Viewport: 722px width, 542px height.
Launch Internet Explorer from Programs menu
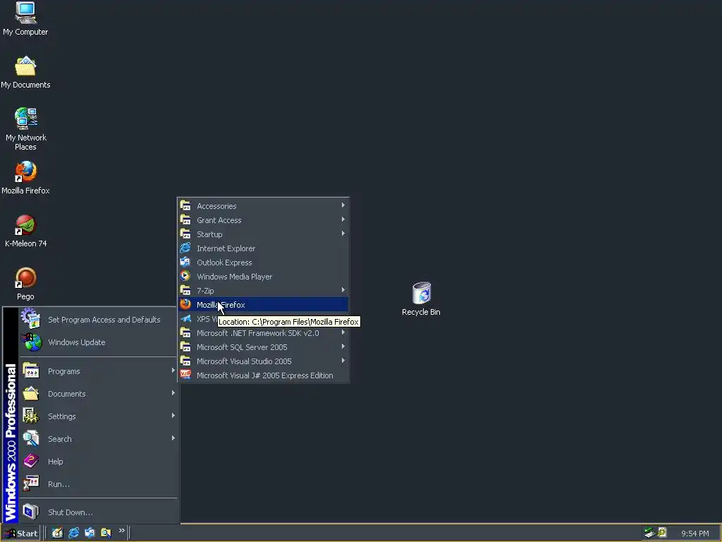pos(263,248)
